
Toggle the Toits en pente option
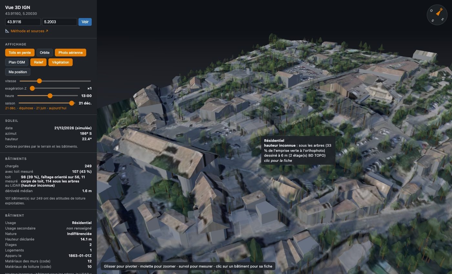coord(20,53)
